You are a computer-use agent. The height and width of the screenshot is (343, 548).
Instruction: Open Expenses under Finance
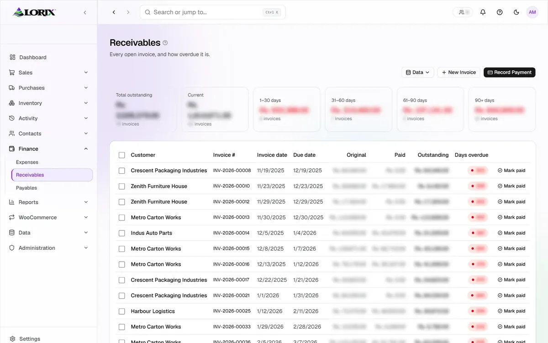pos(27,162)
